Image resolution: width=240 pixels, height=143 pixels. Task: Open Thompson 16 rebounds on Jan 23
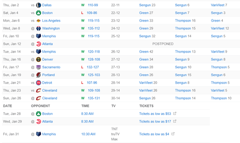pyautogui.click(x=185, y=90)
